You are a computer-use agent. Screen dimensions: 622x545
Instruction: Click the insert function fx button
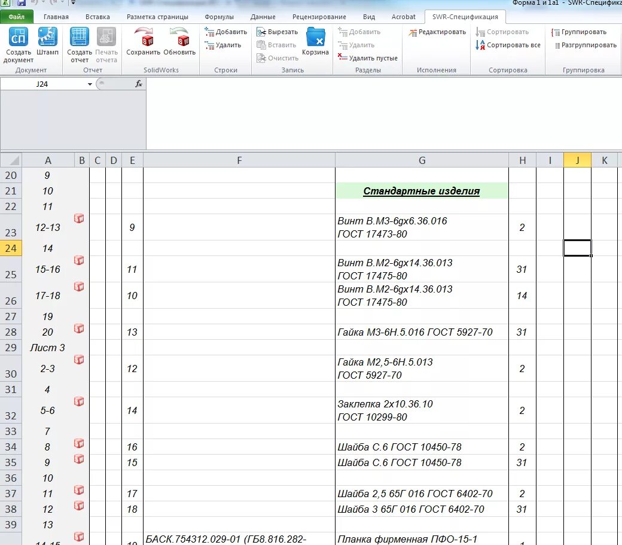[139, 84]
